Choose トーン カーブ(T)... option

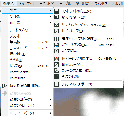(x=88, y=31)
